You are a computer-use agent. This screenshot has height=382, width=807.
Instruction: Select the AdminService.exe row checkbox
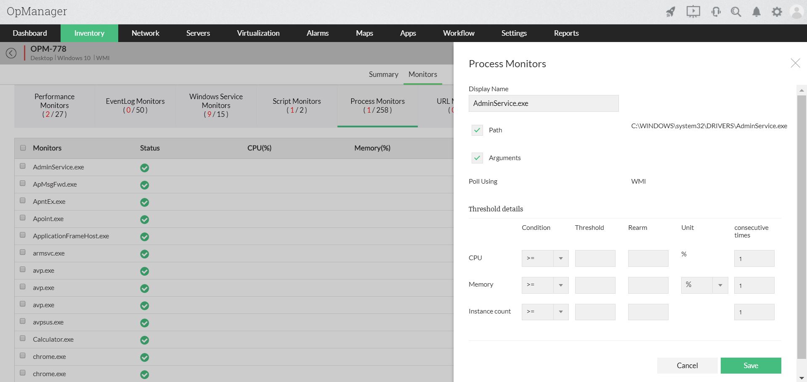[x=23, y=166]
